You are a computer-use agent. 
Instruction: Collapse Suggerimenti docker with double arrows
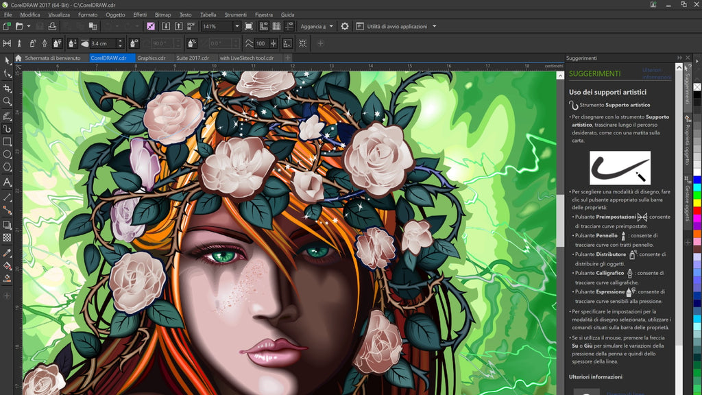tap(679, 58)
